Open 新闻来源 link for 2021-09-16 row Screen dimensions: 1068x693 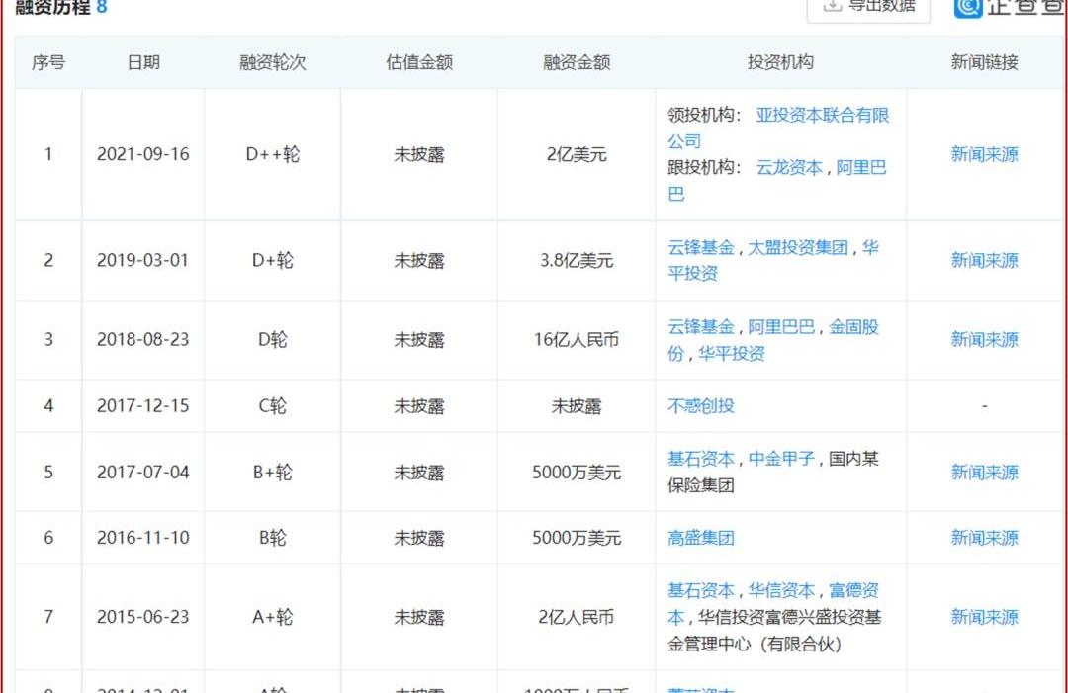(x=984, y=154)
